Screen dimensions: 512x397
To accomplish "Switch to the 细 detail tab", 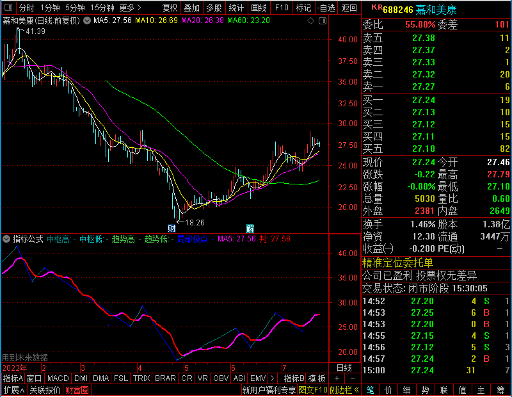I will (x=407, y=390).
